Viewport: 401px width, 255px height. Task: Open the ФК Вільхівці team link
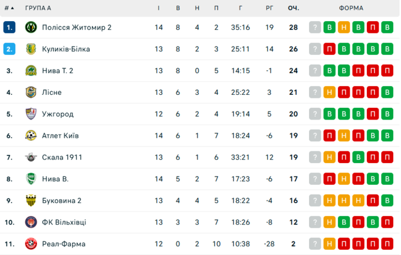pos(64,222)
